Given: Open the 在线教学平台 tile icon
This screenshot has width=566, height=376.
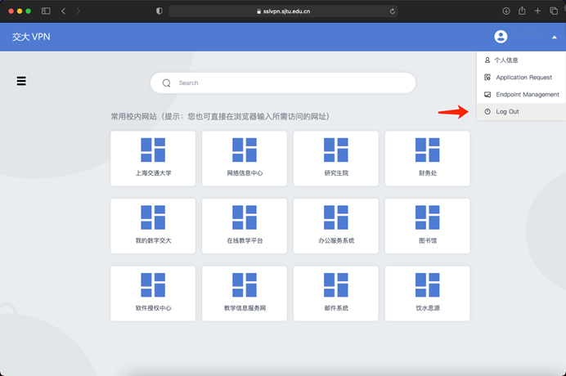Looking at the screenshot, I should pyautogui.click(x=245, y=217).
